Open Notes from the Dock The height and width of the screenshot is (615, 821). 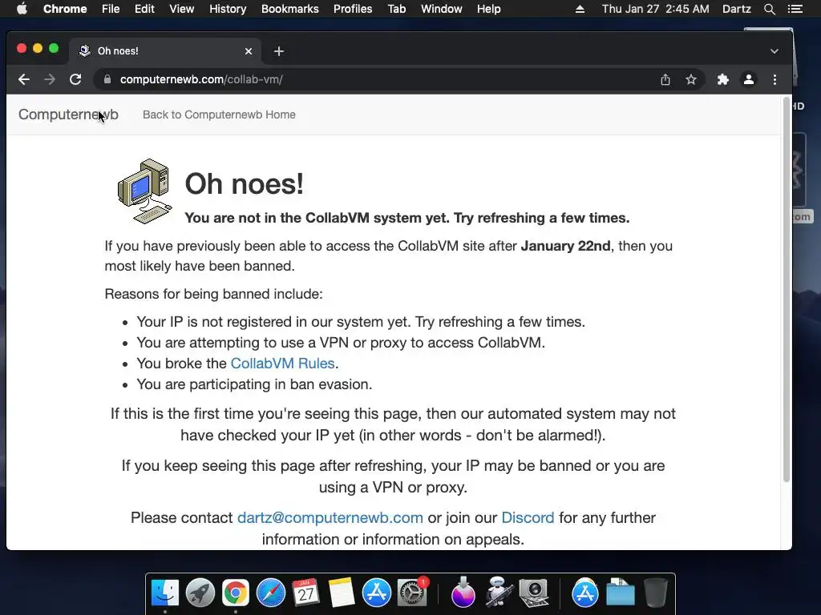click(342, 593)
